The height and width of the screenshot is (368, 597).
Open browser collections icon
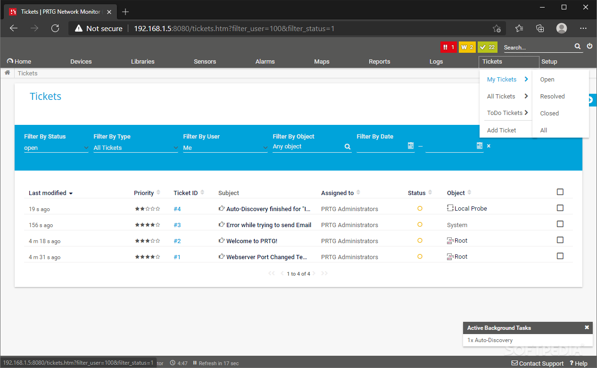540,28
